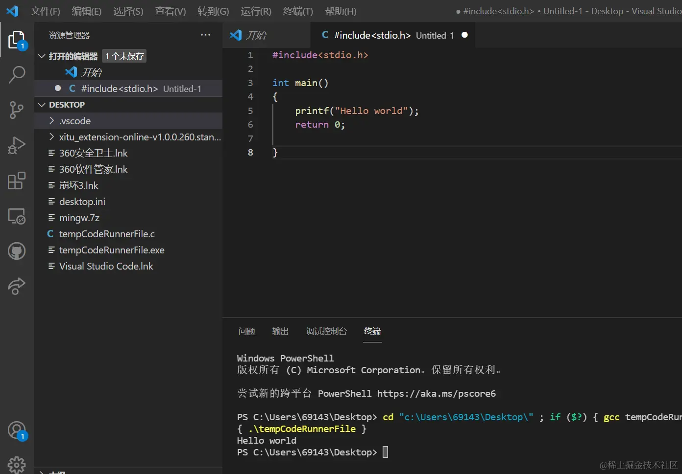
Task: Click the unsaved dot on Untitled-1 tab
Action: pyautogui.click(x=464, y=35)
